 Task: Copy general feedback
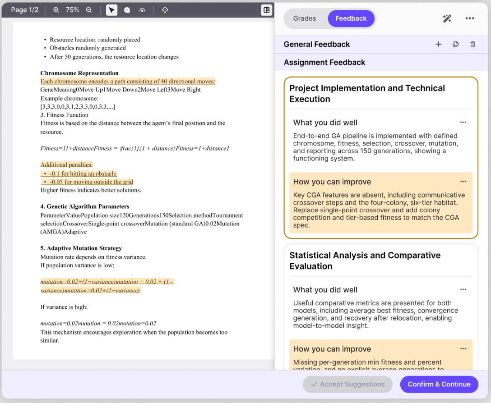point(456,44)
